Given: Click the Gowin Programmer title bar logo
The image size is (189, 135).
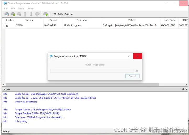Looking at the screenshot, I should pyautogui.click(x=5, y=3).
